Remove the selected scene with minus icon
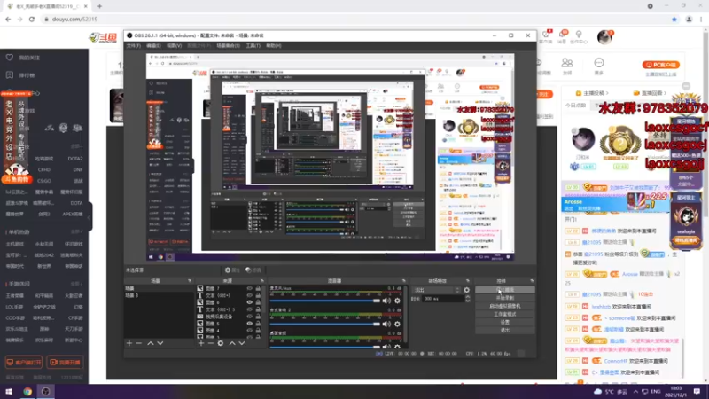The height and width of the screenshot is (399, 709). (x=139, y=343)
